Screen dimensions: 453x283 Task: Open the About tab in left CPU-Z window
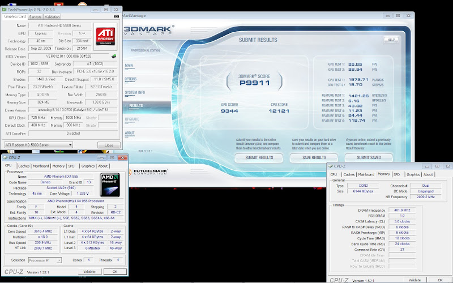coord(103,166)
